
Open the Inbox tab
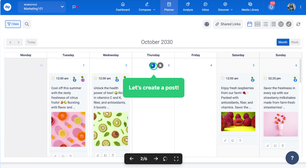(206, 7)
